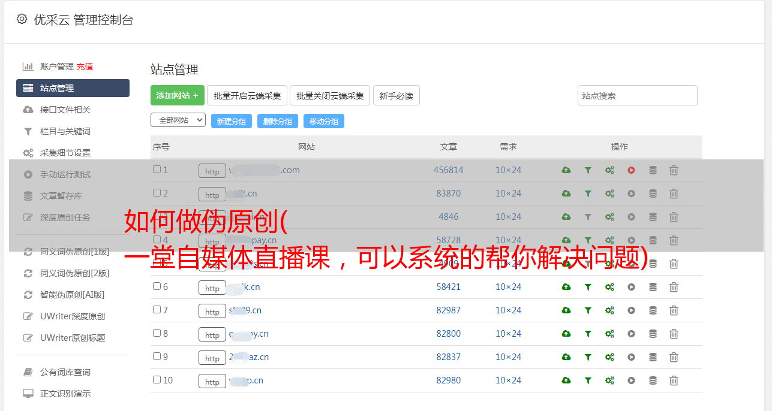Open gears settings icon in row 2
Screen dimensions: 772x411
(x=609, y=194)
